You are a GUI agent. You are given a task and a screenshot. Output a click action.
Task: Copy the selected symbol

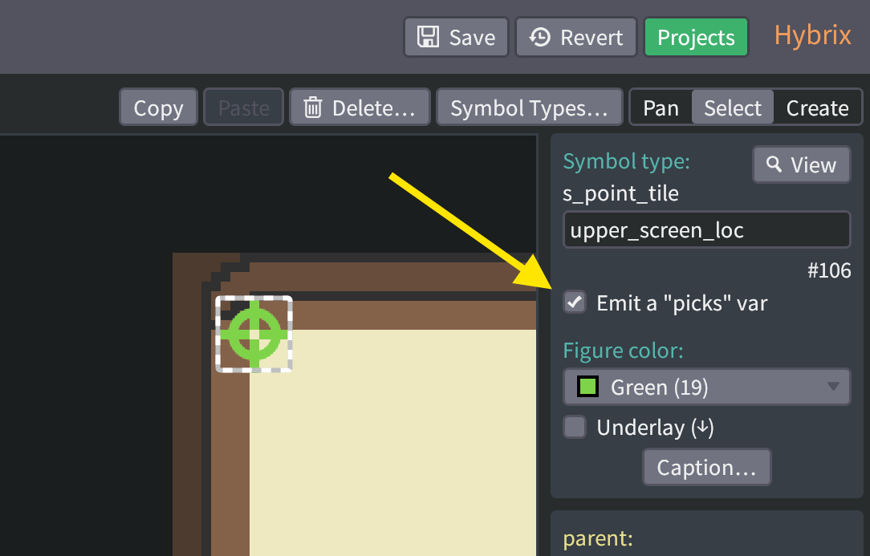coord(158,108)
